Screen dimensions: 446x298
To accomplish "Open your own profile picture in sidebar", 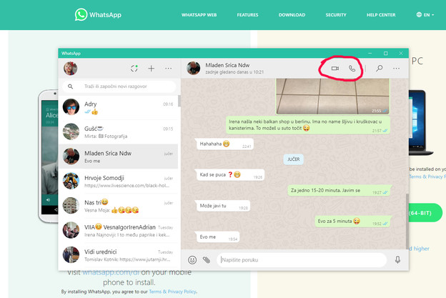I will coord(70,69).
